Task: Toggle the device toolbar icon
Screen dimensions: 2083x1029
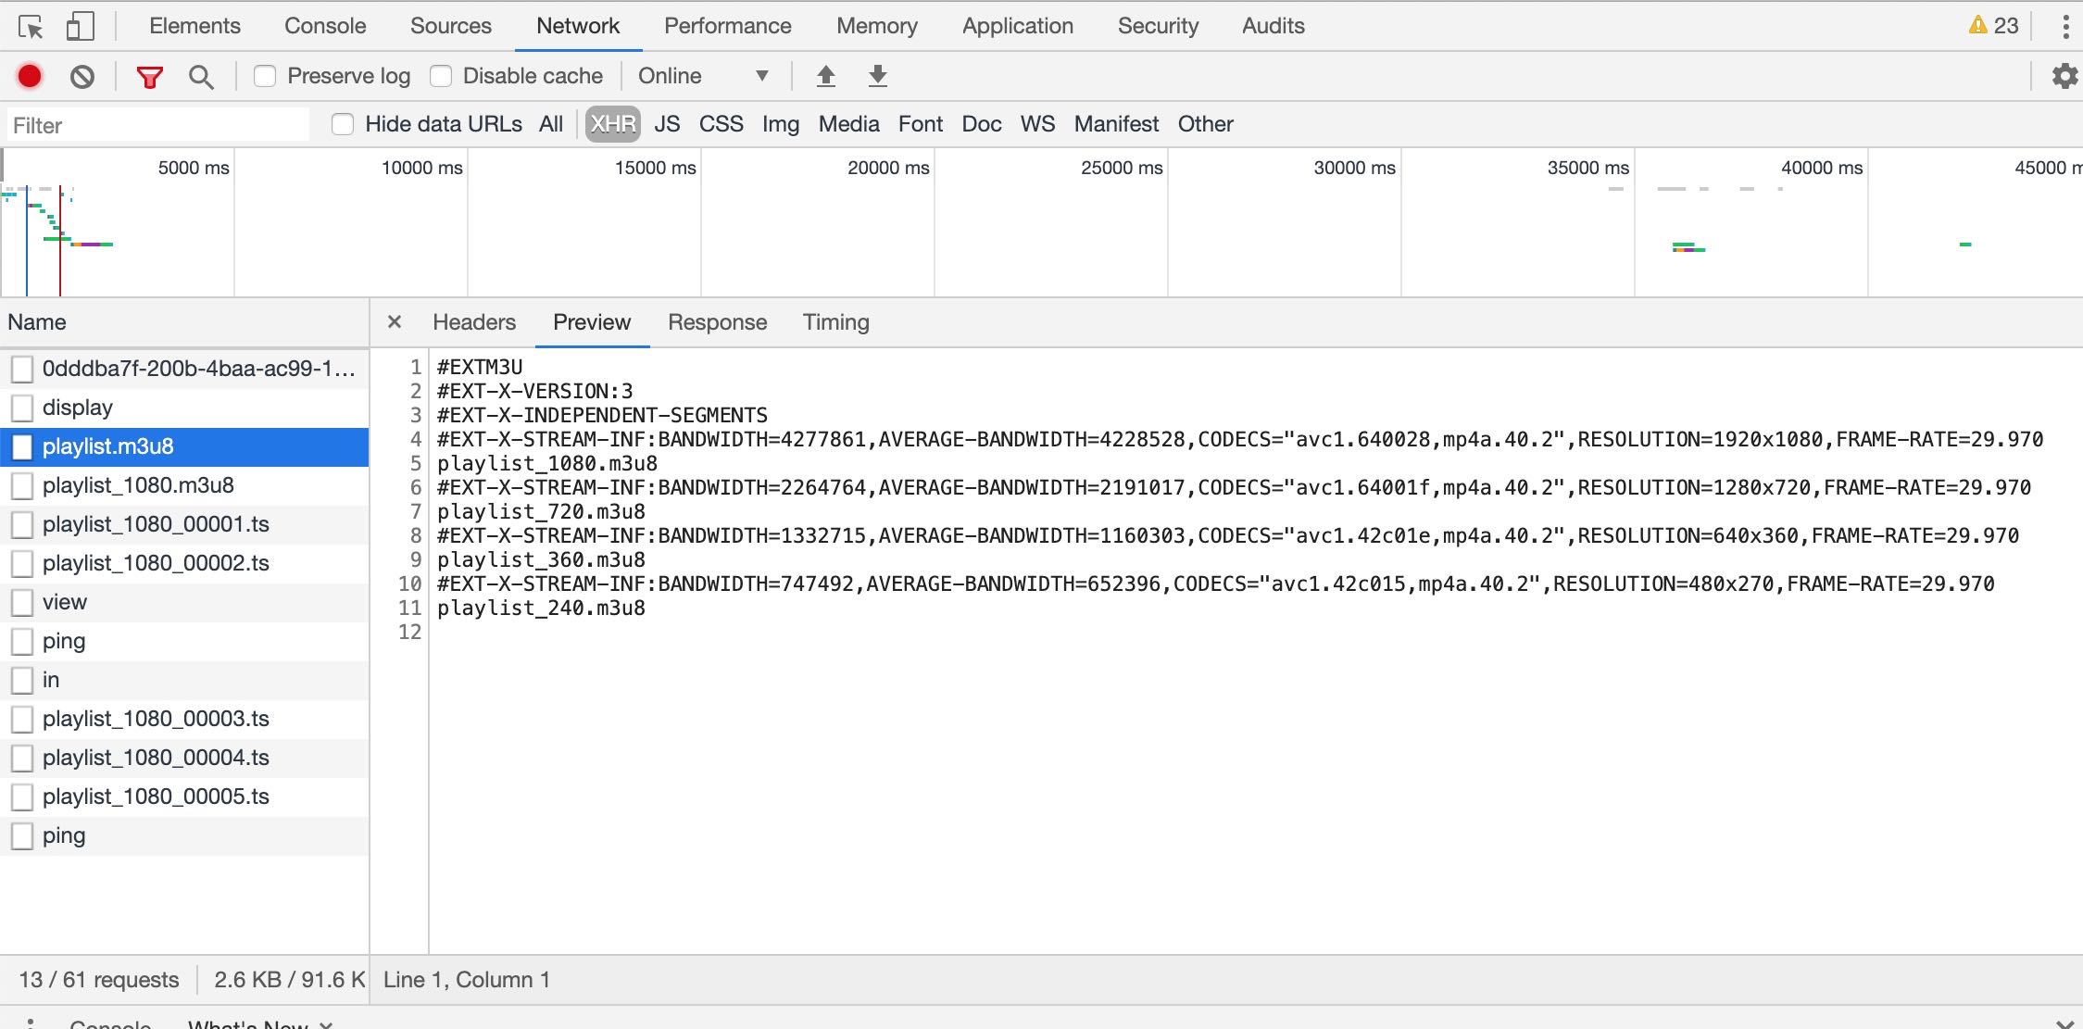Action: 81,27
